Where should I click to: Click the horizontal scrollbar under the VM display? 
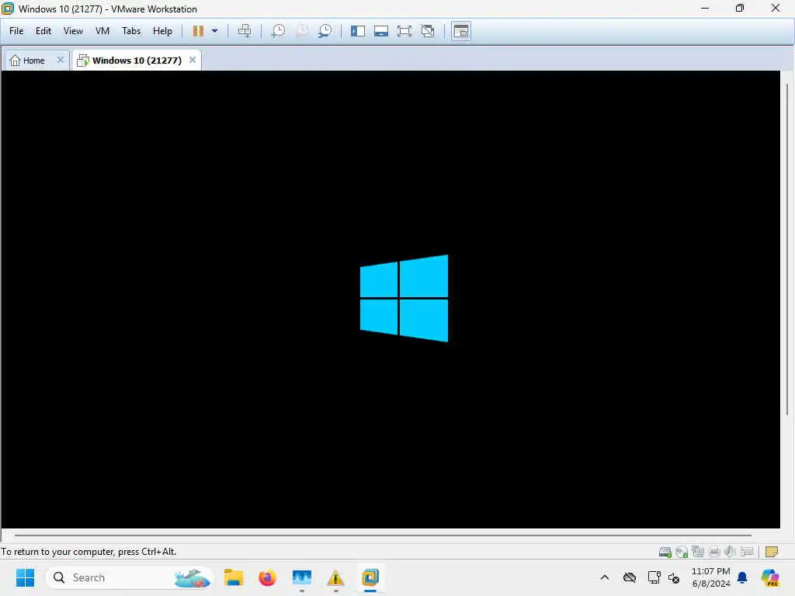click(x=383, y=535)
